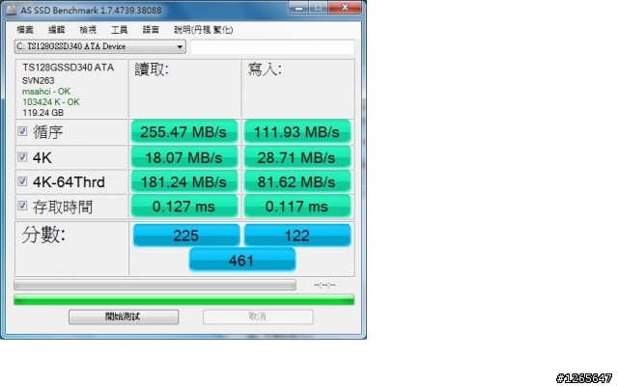Click the 181.24 MB/s 4K-64Thrd read value

coord(183,182)
